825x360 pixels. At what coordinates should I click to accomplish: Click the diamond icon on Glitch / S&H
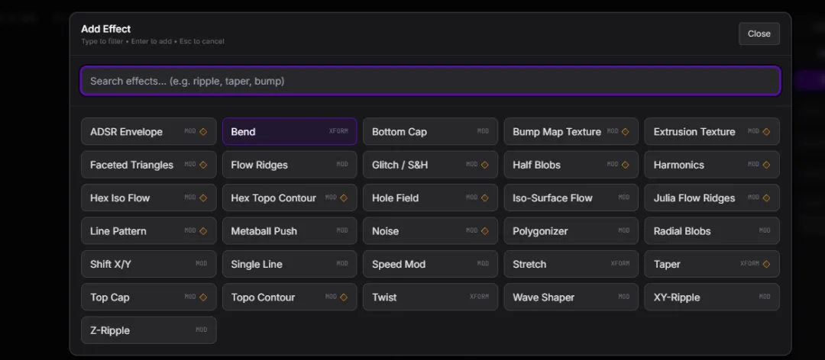(484, 165)
